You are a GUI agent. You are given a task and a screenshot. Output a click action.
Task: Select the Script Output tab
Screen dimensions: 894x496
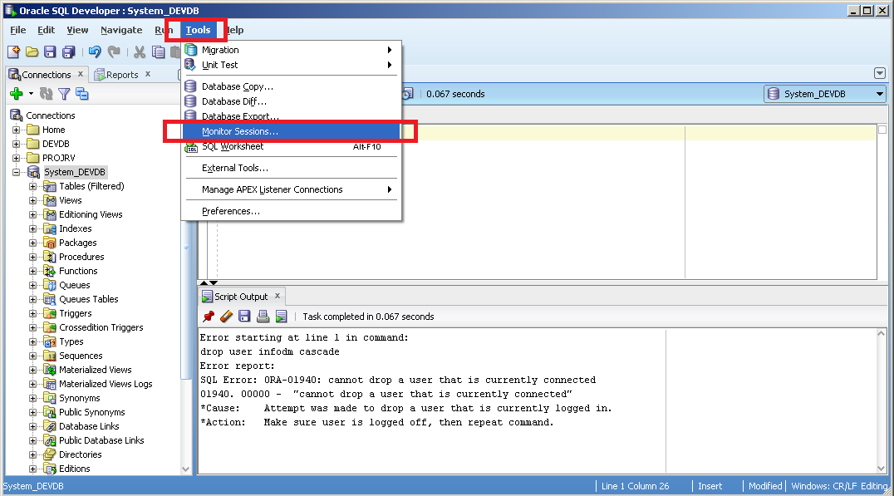pos(241,297)
